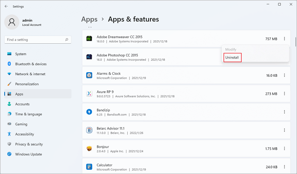Click the Adobe Photoshop CC 2015 icon
The width and height of the screenshot is (297, 174).
tap(90, 57)
